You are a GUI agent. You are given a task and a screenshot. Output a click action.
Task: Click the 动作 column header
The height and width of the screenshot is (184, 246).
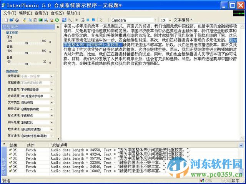point(31,145)
